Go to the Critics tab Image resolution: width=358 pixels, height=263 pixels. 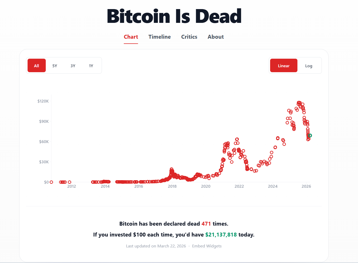coord(189,37)
